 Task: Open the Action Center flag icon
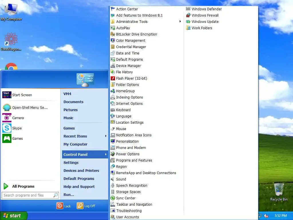click(113, 9)
